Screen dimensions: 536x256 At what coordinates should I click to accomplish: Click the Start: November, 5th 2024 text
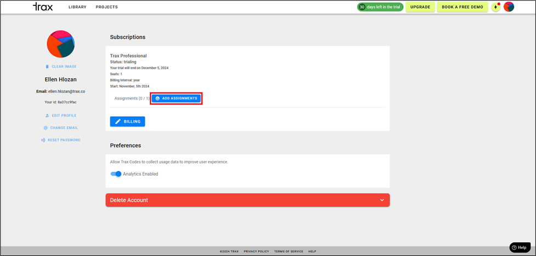pos(129,86)
